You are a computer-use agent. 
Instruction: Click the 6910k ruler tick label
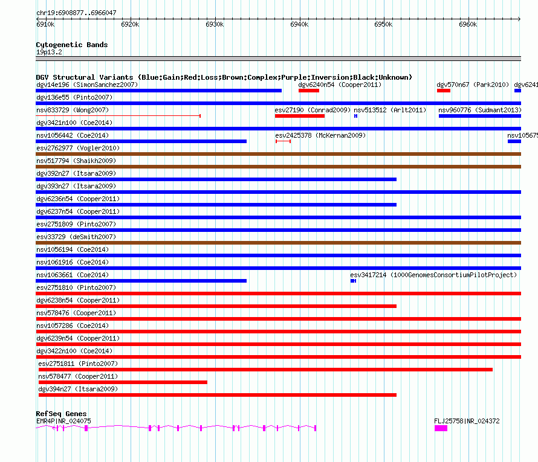(x=45, y=24)
